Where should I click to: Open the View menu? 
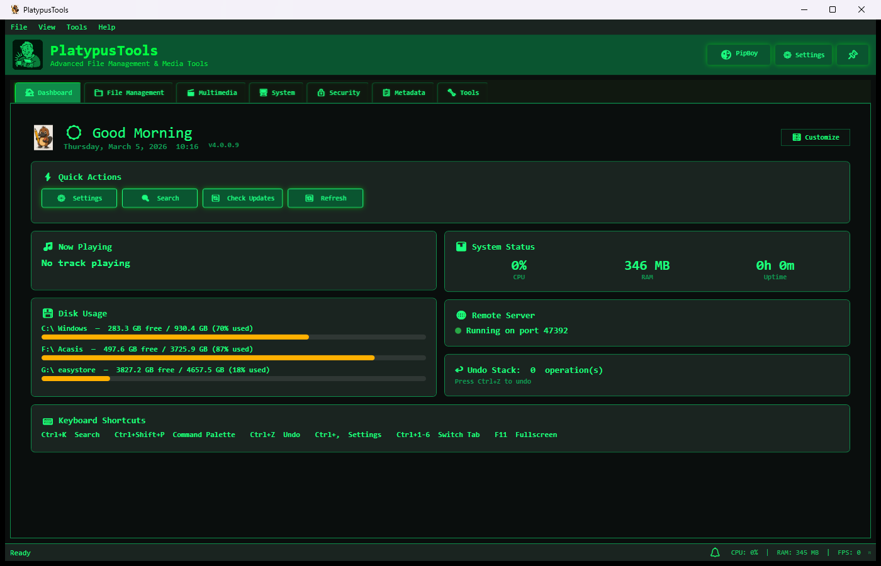47,27
